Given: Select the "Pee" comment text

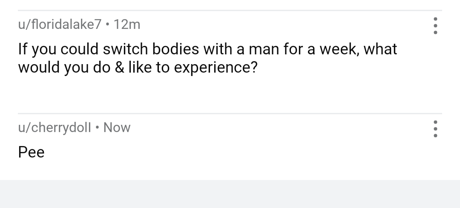Looking at the screenshot, I should click(31, 152).
